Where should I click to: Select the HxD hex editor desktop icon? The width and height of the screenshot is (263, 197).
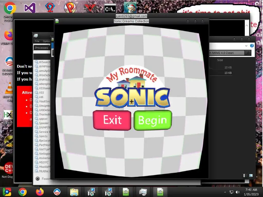(x=8, y=115)
